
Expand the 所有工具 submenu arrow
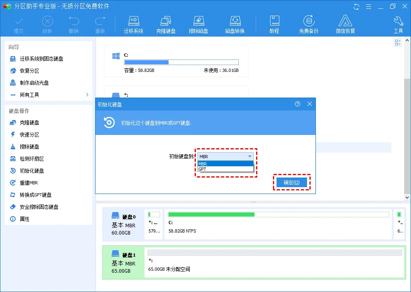[x=87, y=95]
